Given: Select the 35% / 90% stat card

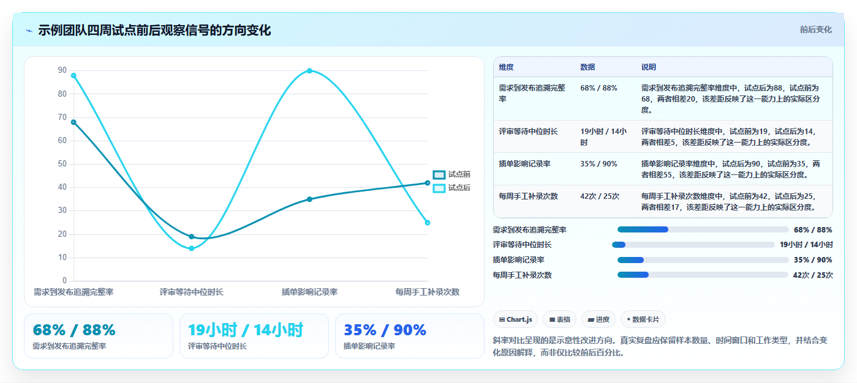Looking at the screenshot, I should (x=409, y=336).
